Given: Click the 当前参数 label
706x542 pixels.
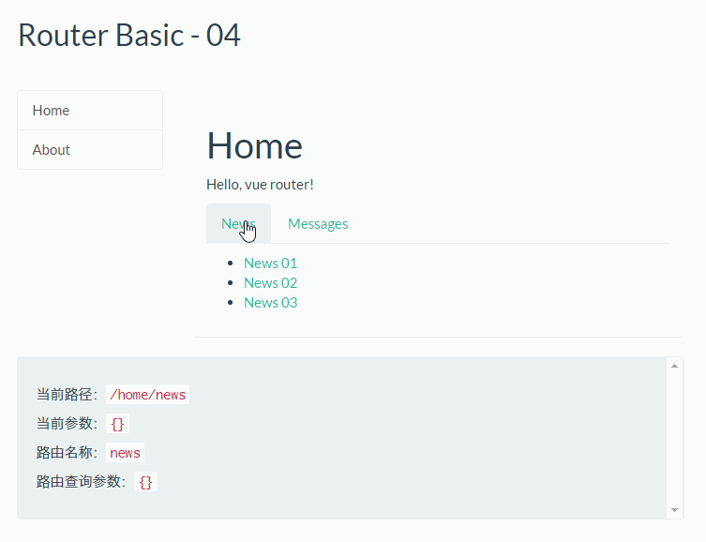Looking at the screenshot, I should (x=68, y=424).
